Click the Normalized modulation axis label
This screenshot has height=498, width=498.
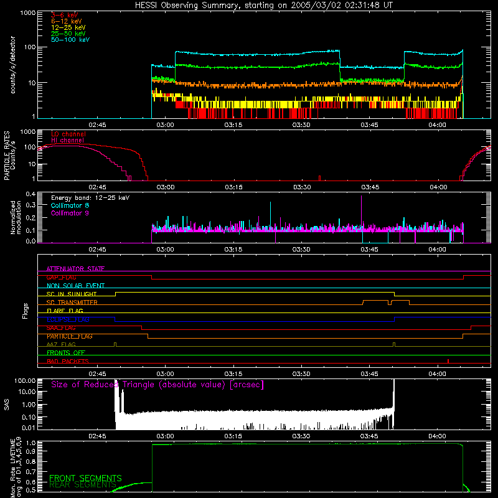[x=16, y=217]
